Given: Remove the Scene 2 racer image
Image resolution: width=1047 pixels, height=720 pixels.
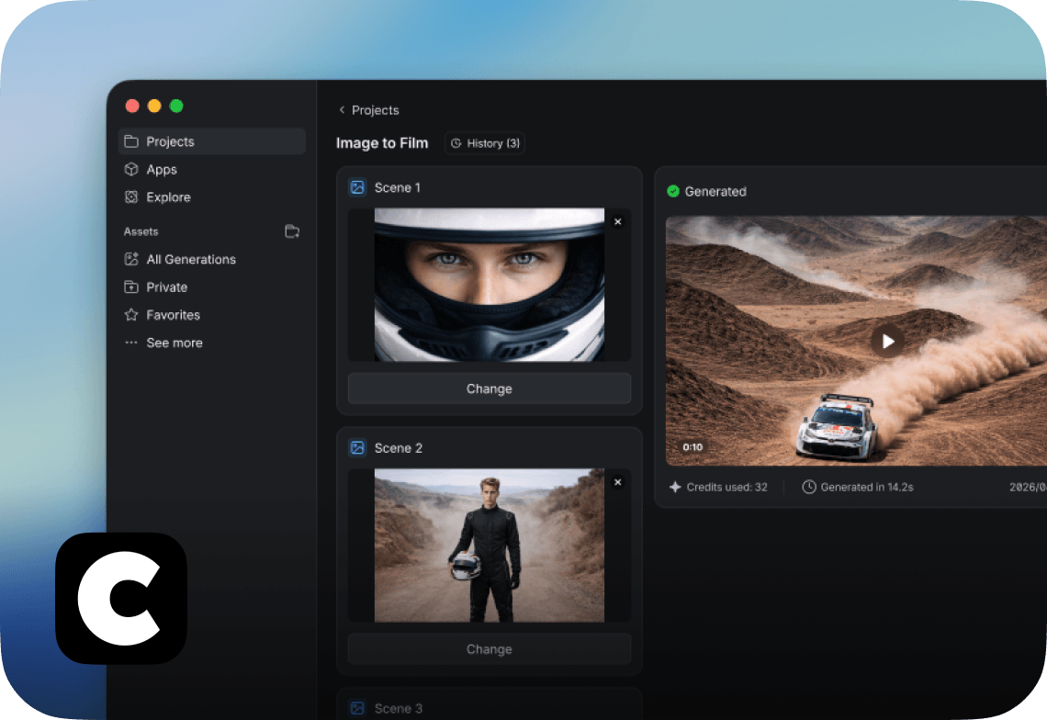Looking at the screenshot, I should click(x=618, y=482).
